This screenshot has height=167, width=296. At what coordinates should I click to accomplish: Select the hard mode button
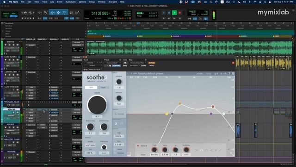pos(103,88)
